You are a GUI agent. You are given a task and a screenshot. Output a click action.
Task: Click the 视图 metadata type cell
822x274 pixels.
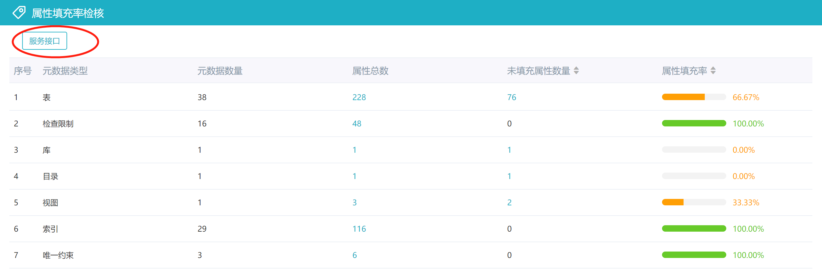(50, 202)
